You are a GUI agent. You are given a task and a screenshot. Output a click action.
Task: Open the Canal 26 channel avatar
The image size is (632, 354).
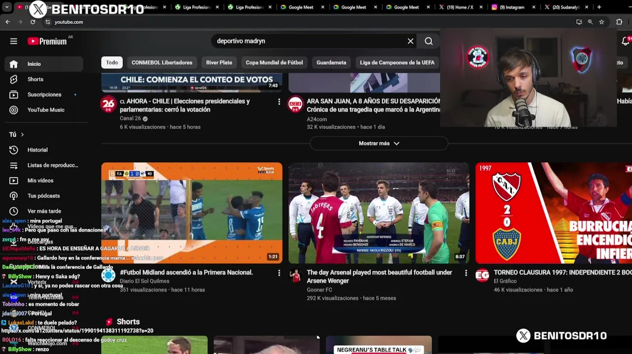coord(108,104)
